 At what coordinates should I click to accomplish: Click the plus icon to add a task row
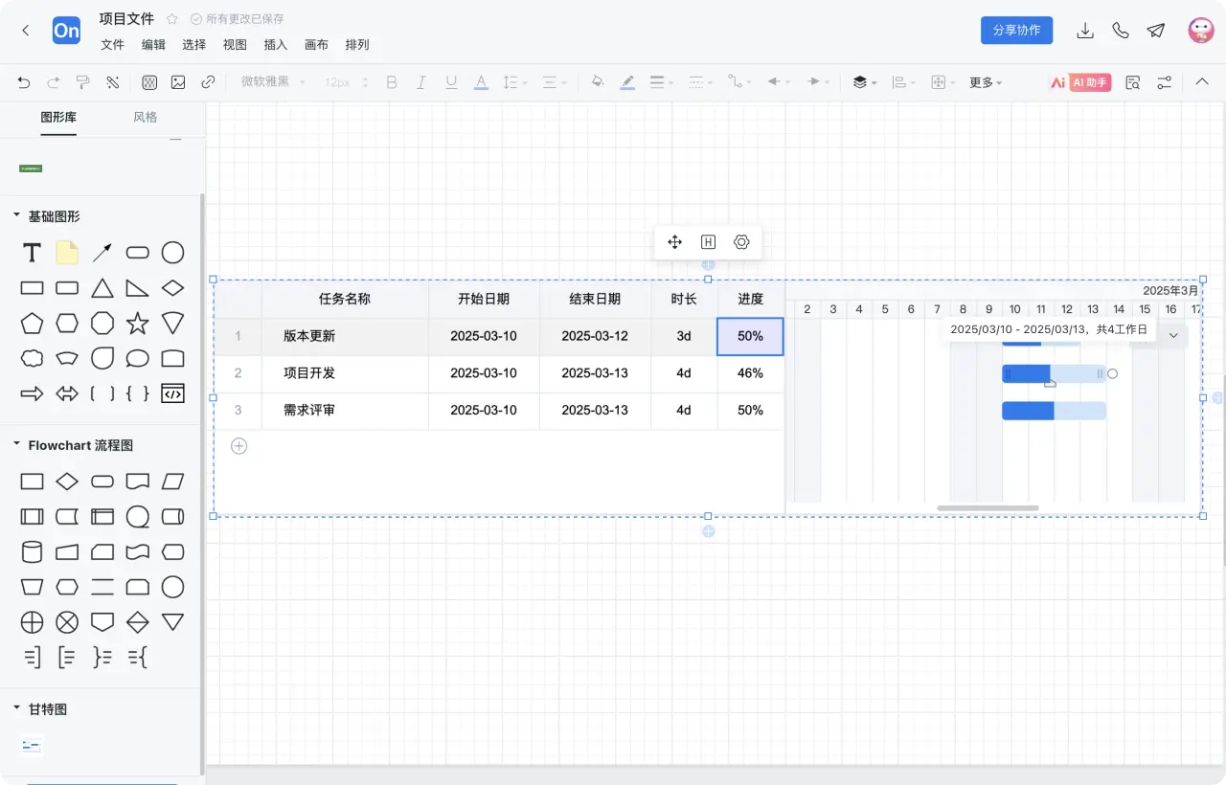(x=238, y=445)
